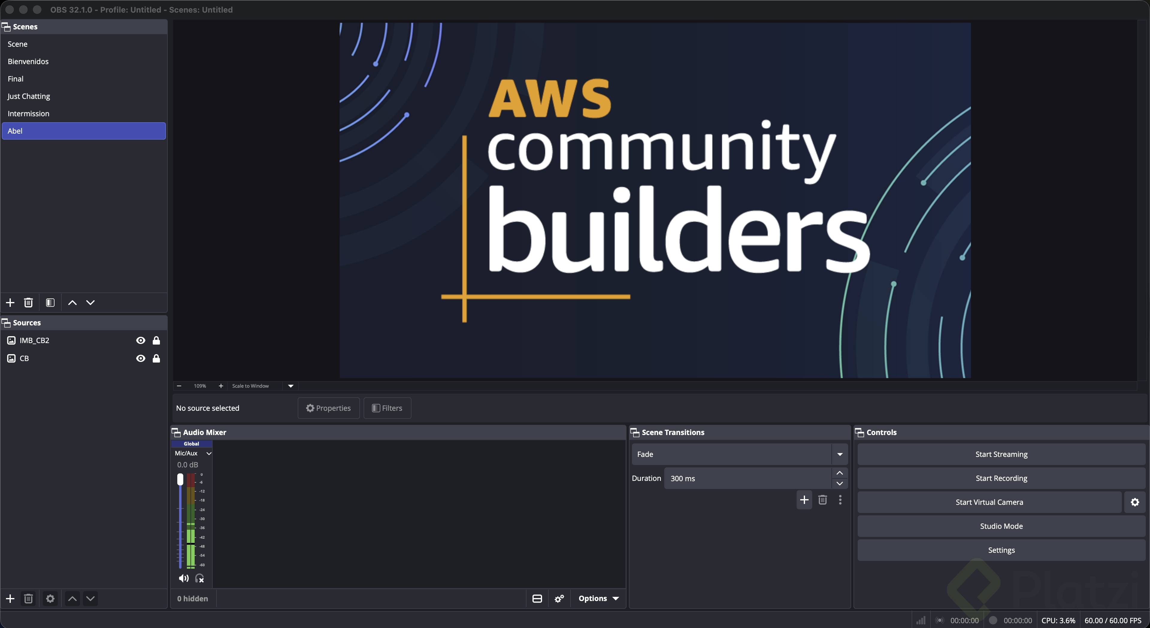Add a new scene with plus icon
Image resolution: width=1150 pixels, height=628 pixels.
10,302
